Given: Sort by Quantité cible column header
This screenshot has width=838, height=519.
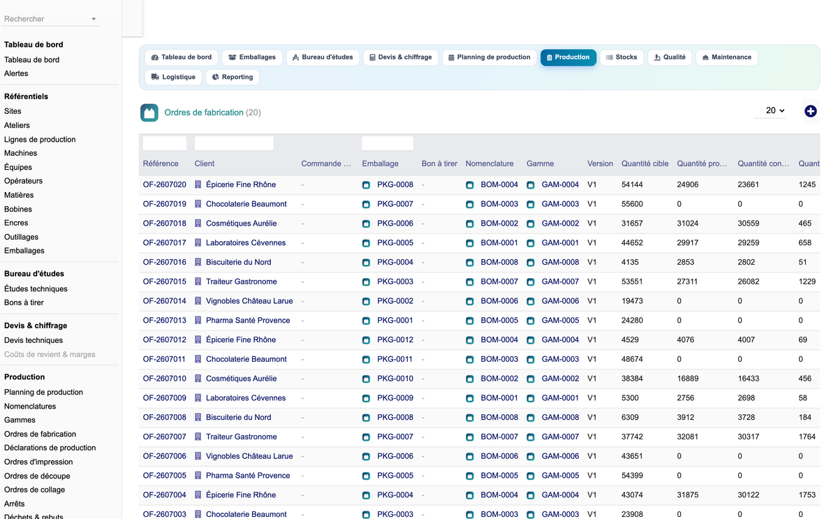Looking at the screenshot, I should [x=645, y=163].
